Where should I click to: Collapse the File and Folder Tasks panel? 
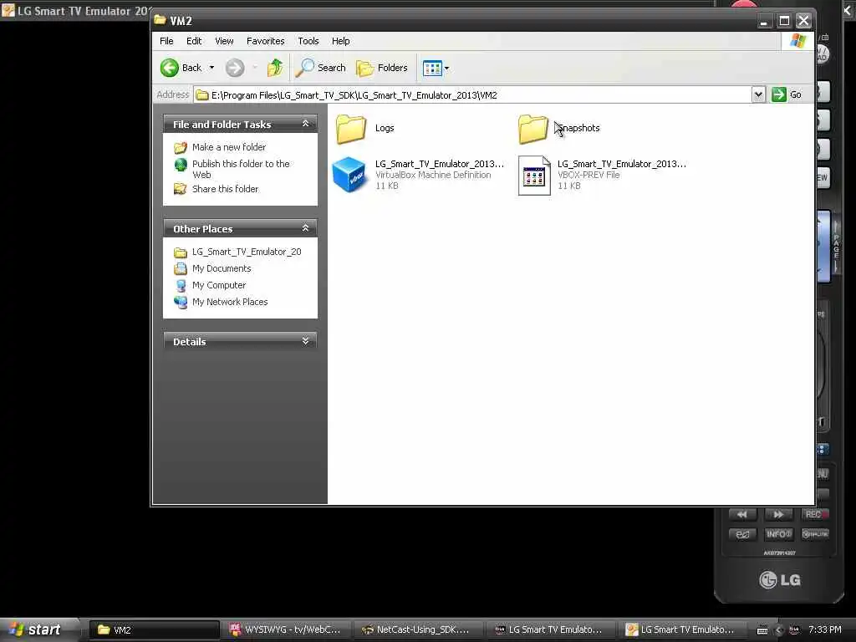click(306, 124)
